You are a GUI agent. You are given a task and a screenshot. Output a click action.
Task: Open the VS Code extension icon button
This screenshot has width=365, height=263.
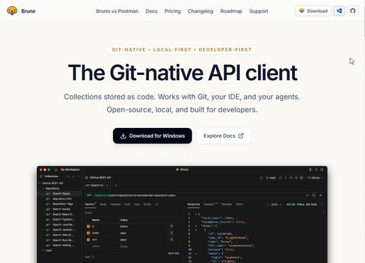[339, 11]
